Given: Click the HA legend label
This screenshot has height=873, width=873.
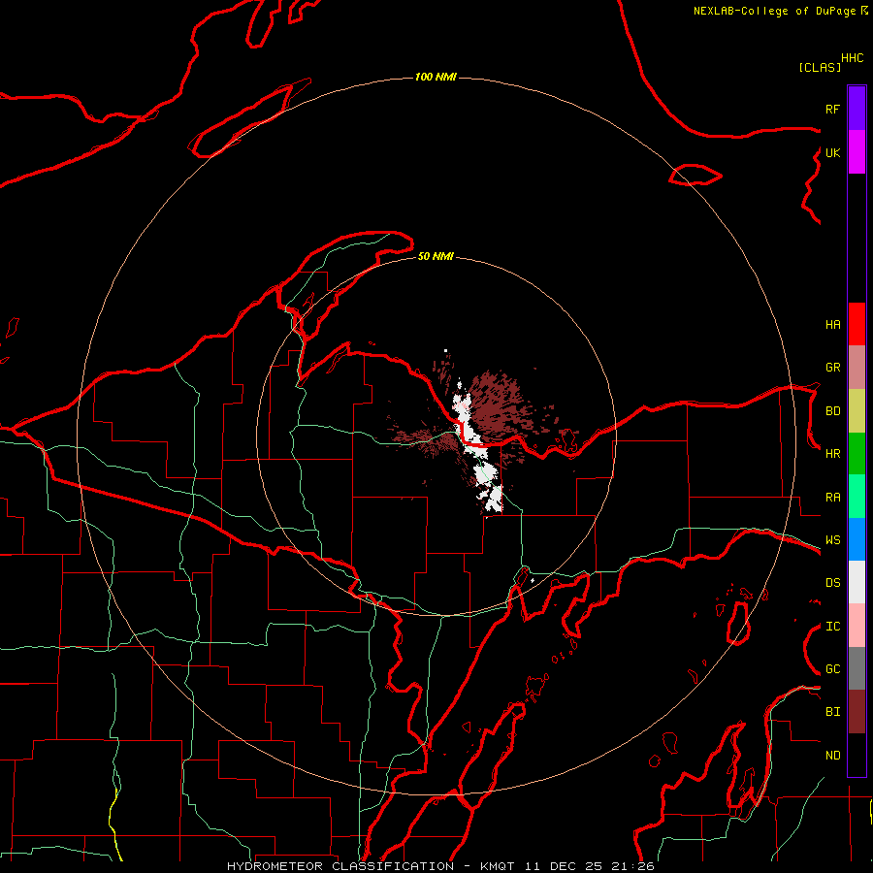Looking at the screenshot, I should [832, 324].
